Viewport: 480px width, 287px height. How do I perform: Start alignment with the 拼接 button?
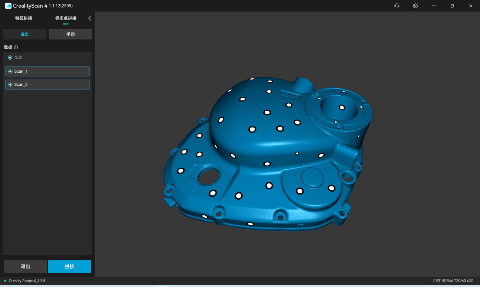point(69,266)
